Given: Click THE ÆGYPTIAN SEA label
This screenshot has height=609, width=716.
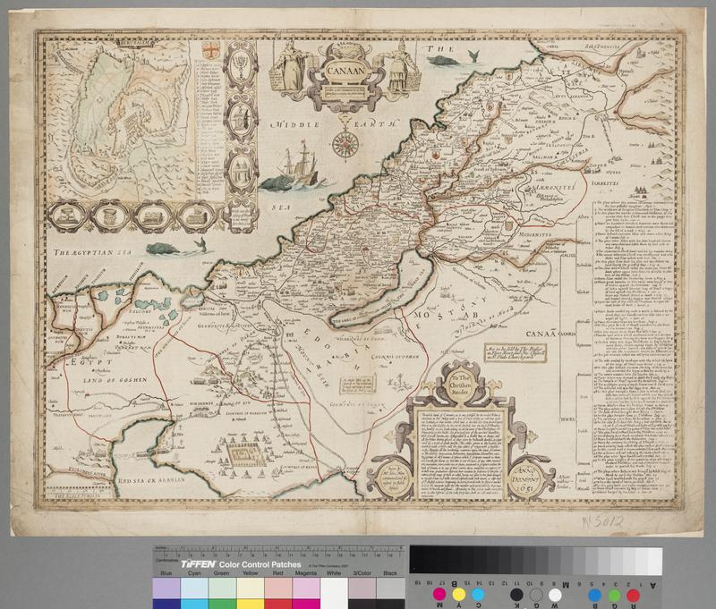Looking at the screenshot, I should point(92,252).
